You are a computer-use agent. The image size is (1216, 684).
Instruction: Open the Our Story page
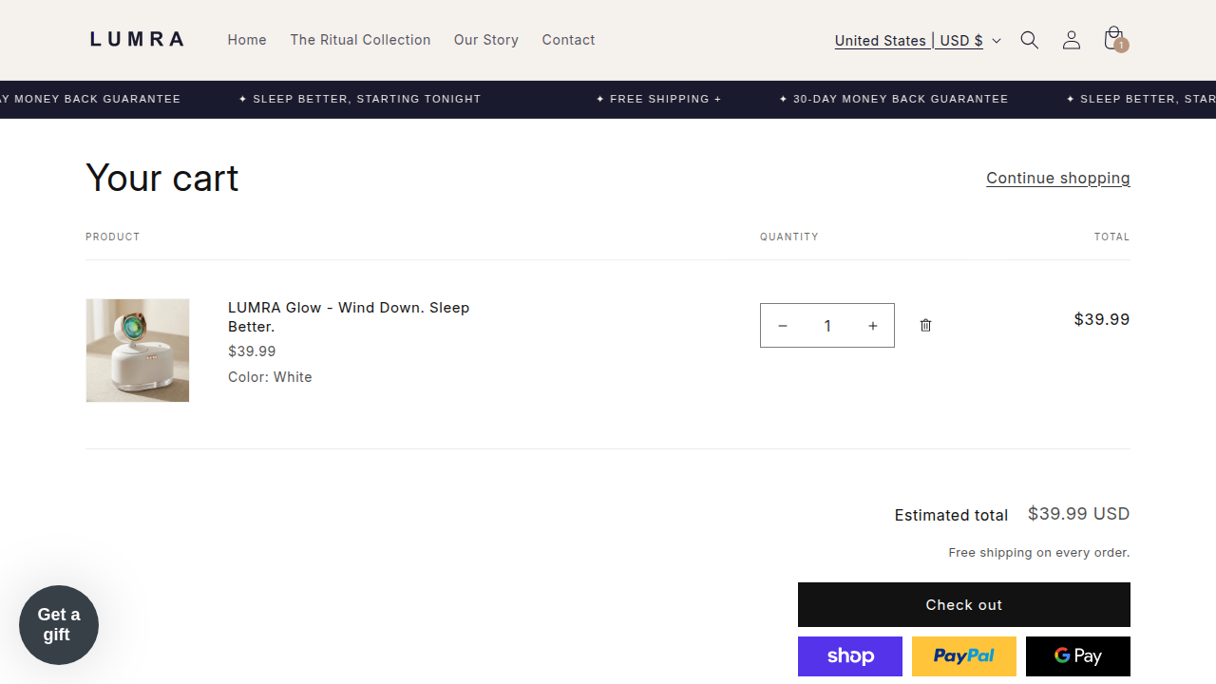[x=486, y=40]
